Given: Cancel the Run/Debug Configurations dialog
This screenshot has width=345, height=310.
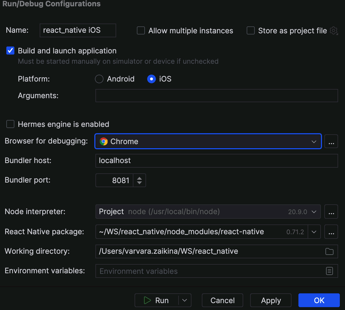Looking at the screenshot, I should coord(222,300).
